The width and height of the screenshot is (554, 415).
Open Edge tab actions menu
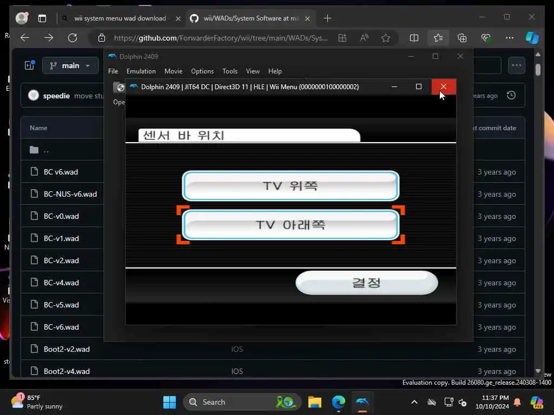pyautogui.click(x=42, y=18)
